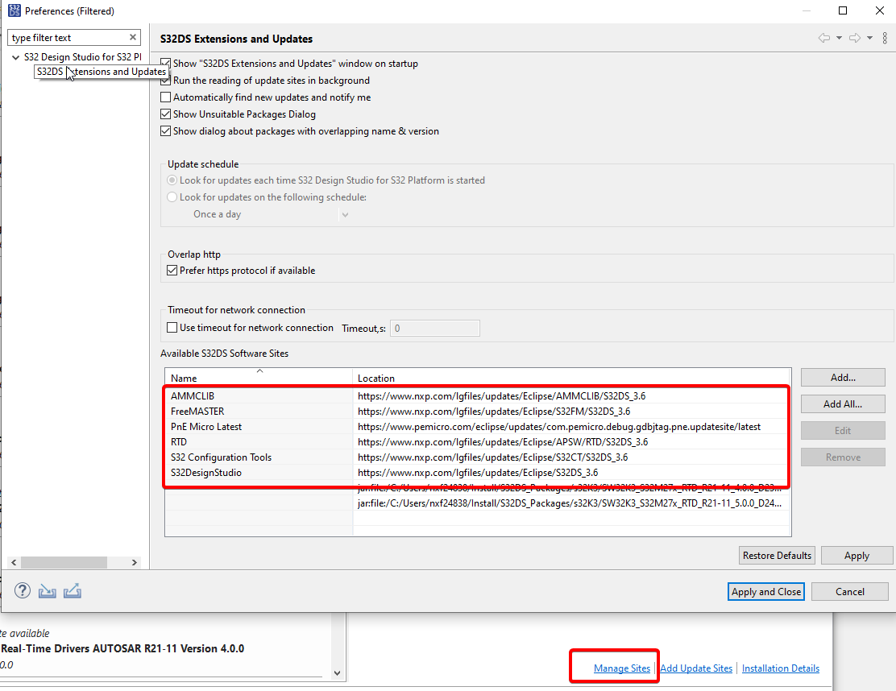The height and width of the screenshot is (691, 896).
Task: Select the AMMCLIB site row
Action: [478, 395]
